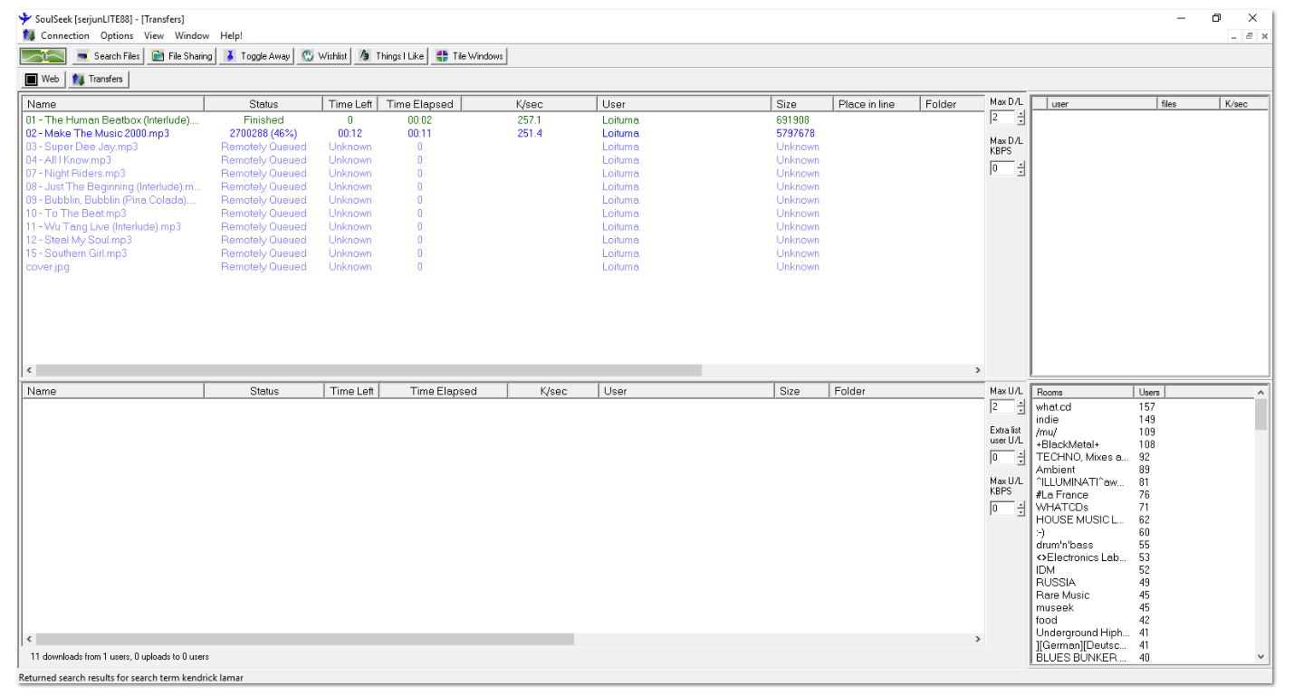Toggle Away status in the toolbar
This screenshot has height=695, width=1294.
coord(257,56)
